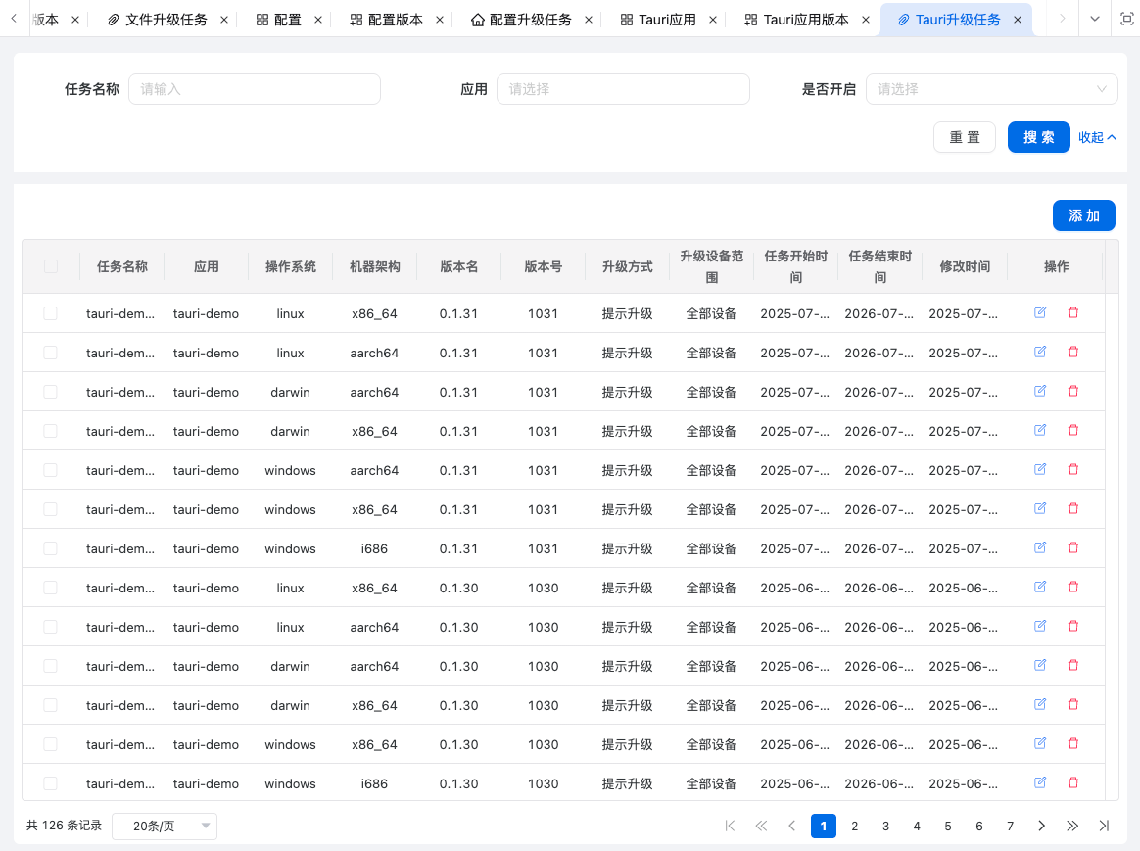Select checkbox for windows i686 0.1.30 row
Screen dimensions: 1140x851
click(51, 783)
